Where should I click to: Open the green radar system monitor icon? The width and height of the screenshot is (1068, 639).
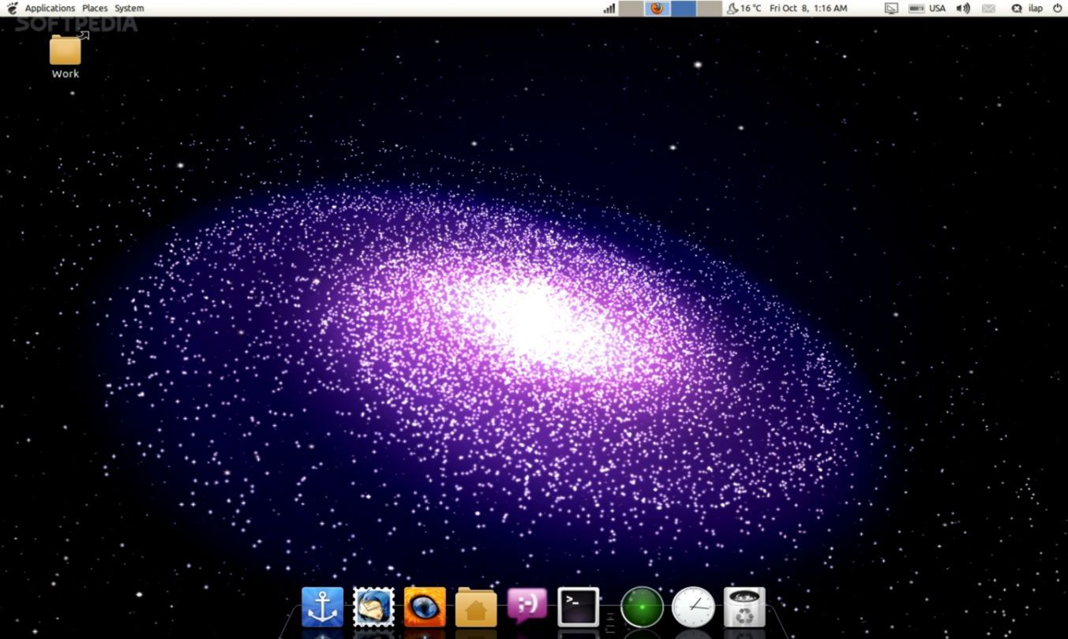click(641, 606)
